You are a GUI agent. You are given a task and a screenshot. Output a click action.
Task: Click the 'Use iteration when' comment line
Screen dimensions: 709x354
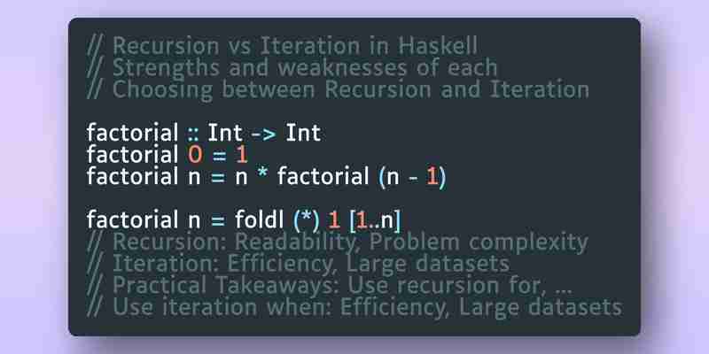coord(354,307)
